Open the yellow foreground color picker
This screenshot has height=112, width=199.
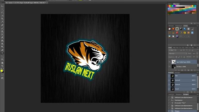[2, 71]
